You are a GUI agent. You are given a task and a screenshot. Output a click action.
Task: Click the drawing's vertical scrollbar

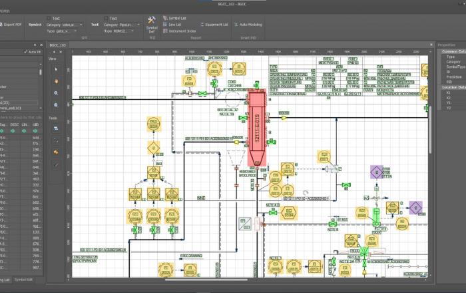430,131
